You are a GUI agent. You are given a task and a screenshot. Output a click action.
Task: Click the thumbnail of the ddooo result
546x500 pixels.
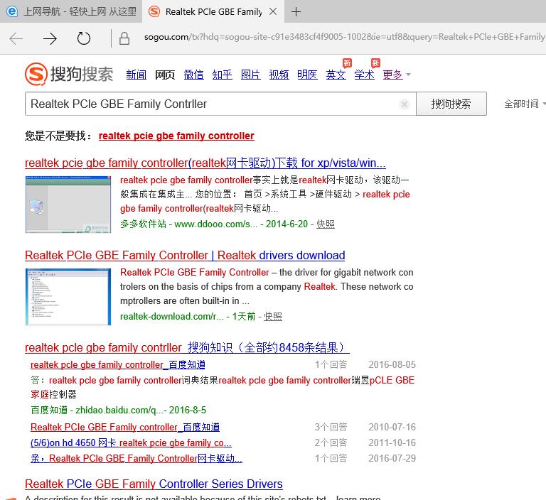pos(68,205)
